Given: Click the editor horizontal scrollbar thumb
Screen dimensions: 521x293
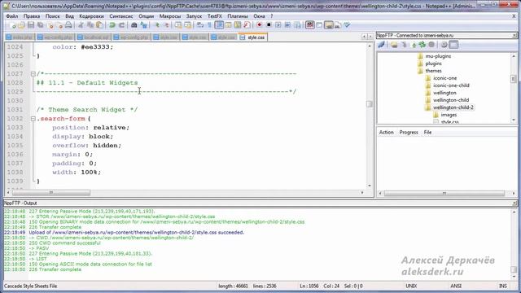Looking at the screenshot, I should click(51, 193).
